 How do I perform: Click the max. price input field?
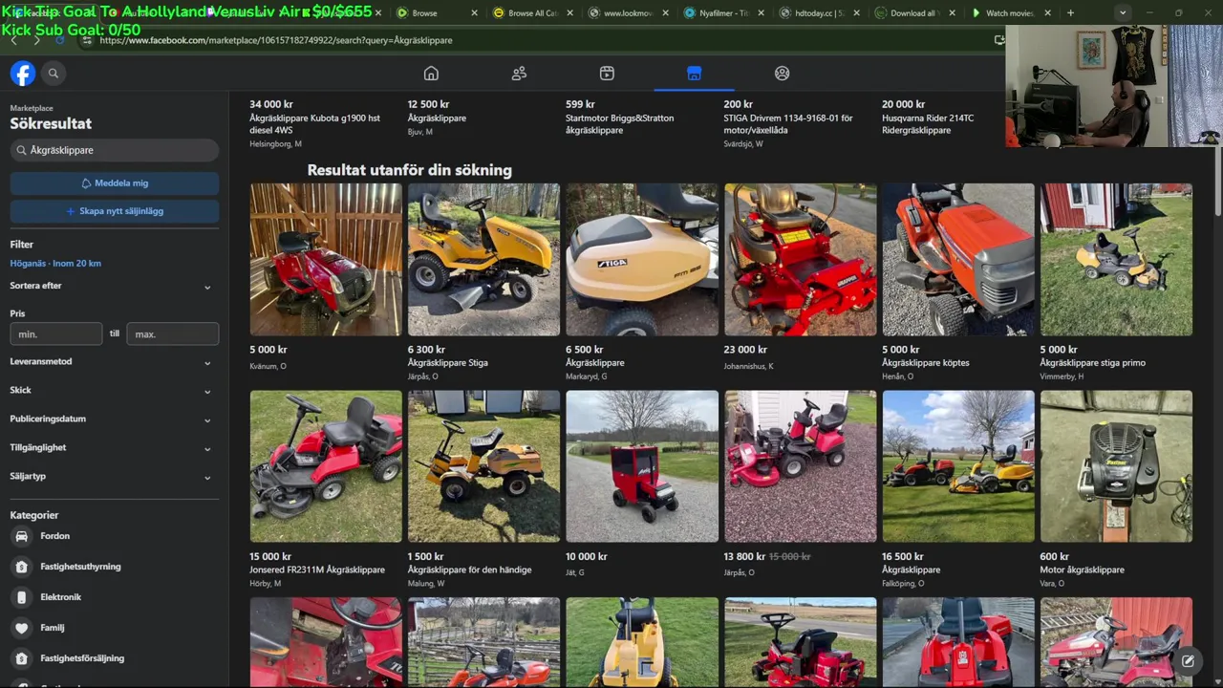tap(172, 333)
